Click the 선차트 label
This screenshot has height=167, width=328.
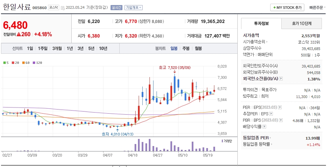coord(17,48)
